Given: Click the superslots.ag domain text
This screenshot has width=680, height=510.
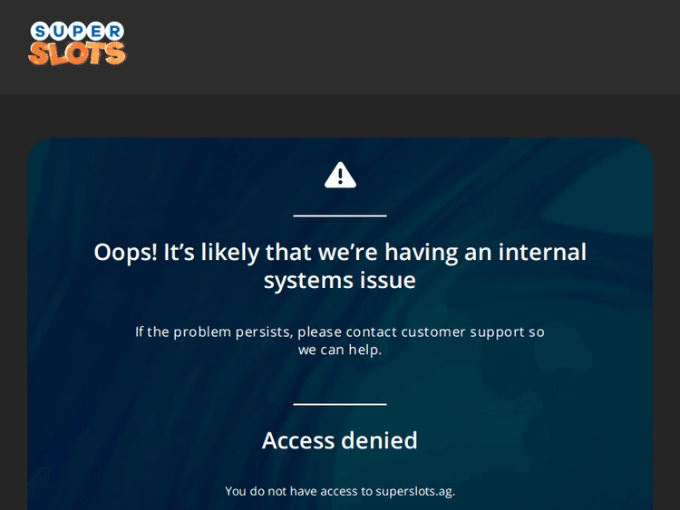Looking at the screenshot, I should [415, 491].
